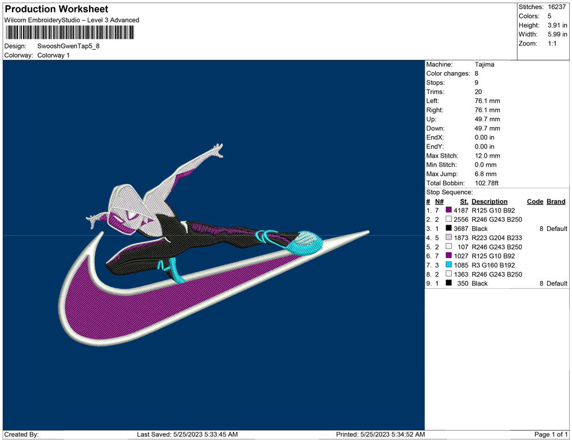Image resolution: width=572 pixels, height=440 pixels.
Task: Click the Trims value '20'
Action: (478, 92)
